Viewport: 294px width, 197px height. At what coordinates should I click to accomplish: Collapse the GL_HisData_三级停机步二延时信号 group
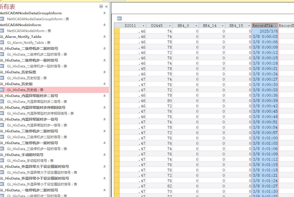[x=104, y=131]
